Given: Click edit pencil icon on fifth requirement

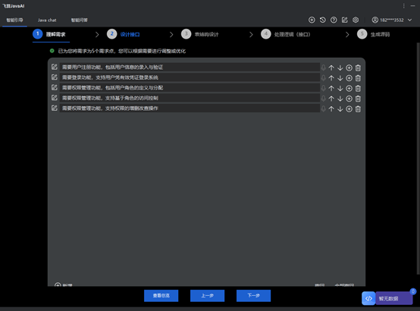Looking at the screenshot, I should click(55, 108).
